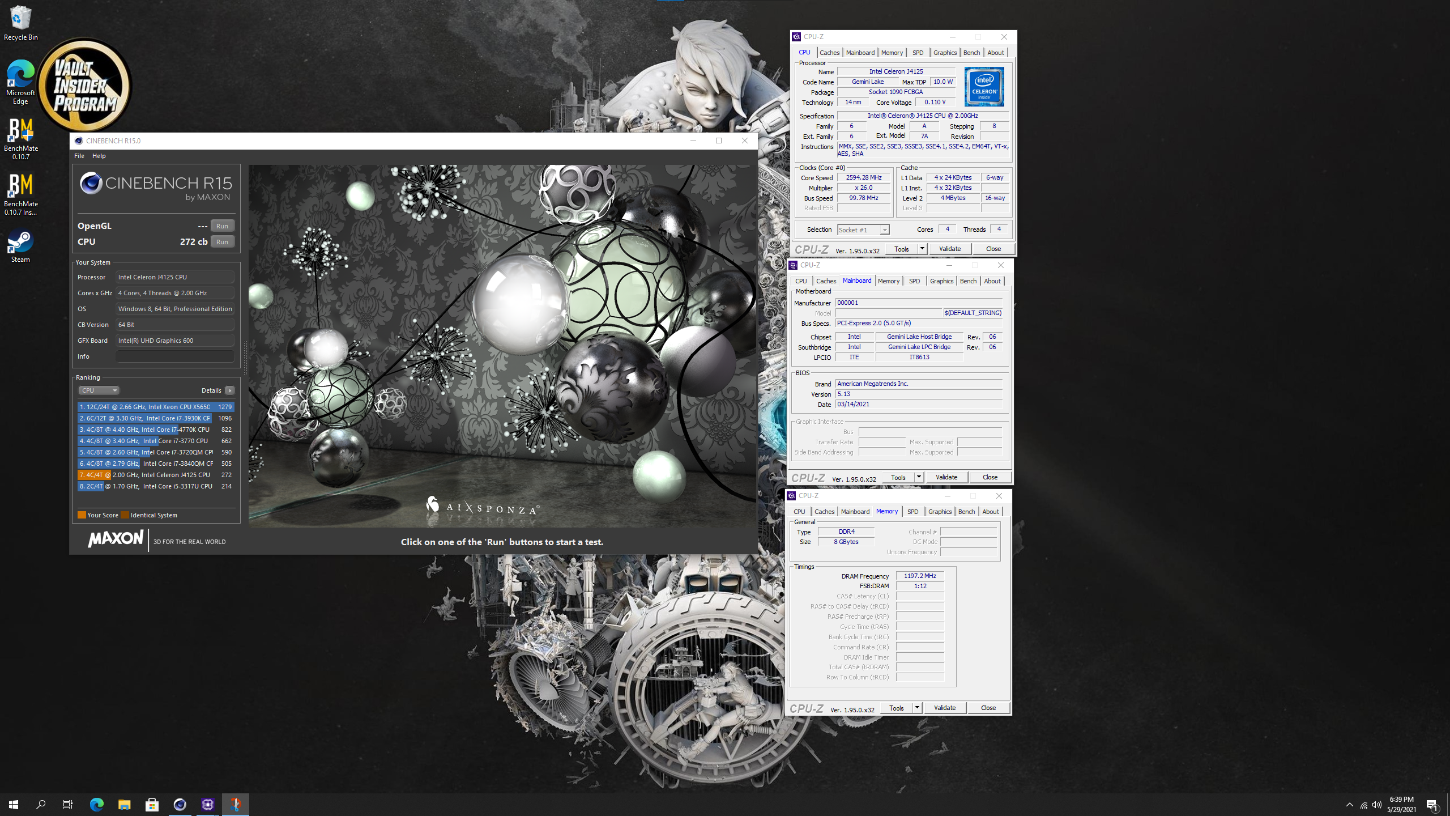
Task: Select the Celeron J4125 ranking row
Action: [x=156, y=475]
